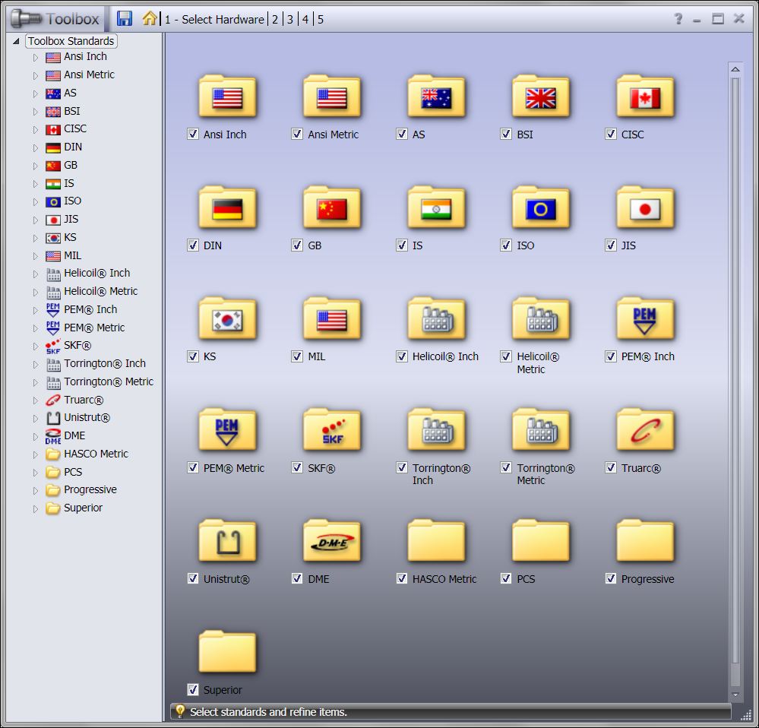This screenshot has width=759, height=728.
Task: Go to step 3 tab
Action: click(290, 19)
